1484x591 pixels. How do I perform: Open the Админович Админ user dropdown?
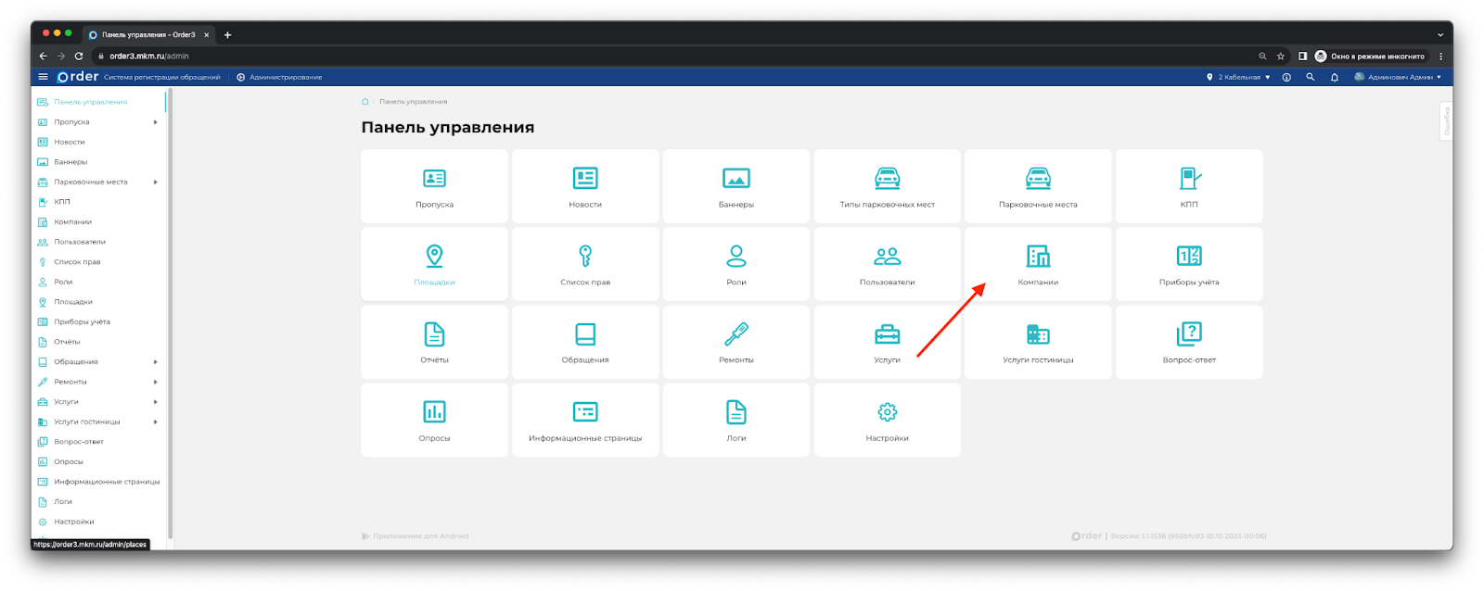pyautogui.click(x=1399, y=77)
